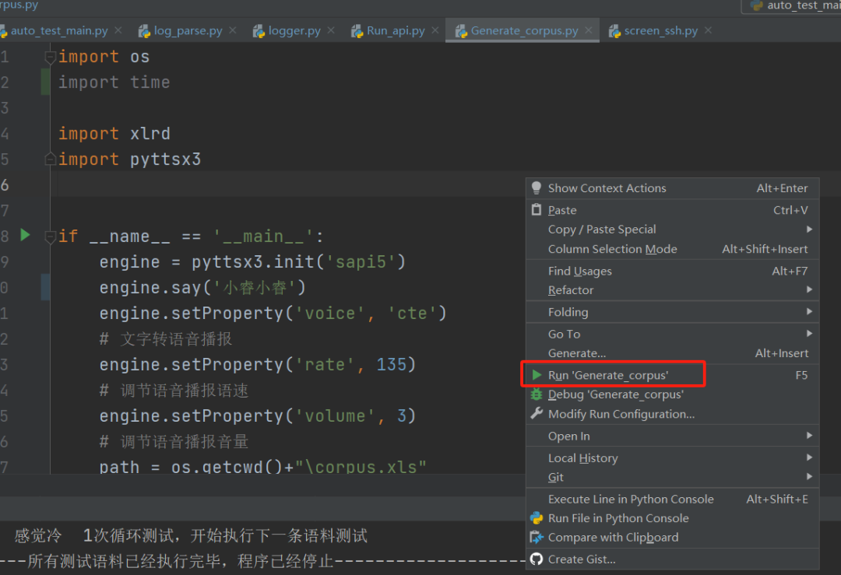841x575 pixels.
Task: Click lightbulb icon beside Show Context Actions
Action: pyautogui.click(x=537, y=188)
